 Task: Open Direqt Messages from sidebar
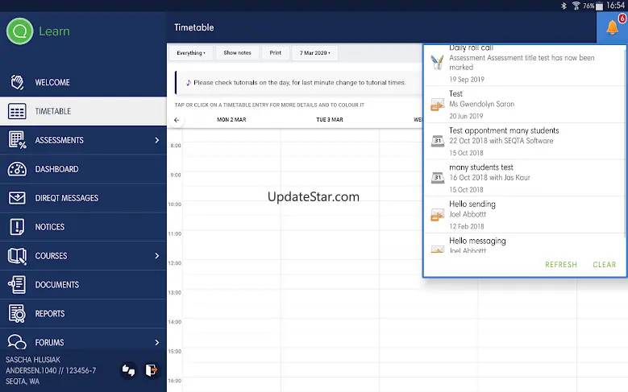pos(83,198)
